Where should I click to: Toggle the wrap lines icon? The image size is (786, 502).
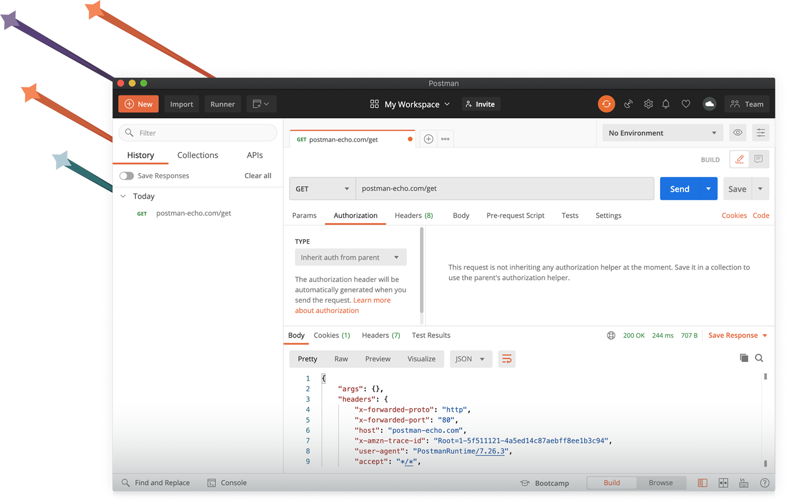click(507, 359)
